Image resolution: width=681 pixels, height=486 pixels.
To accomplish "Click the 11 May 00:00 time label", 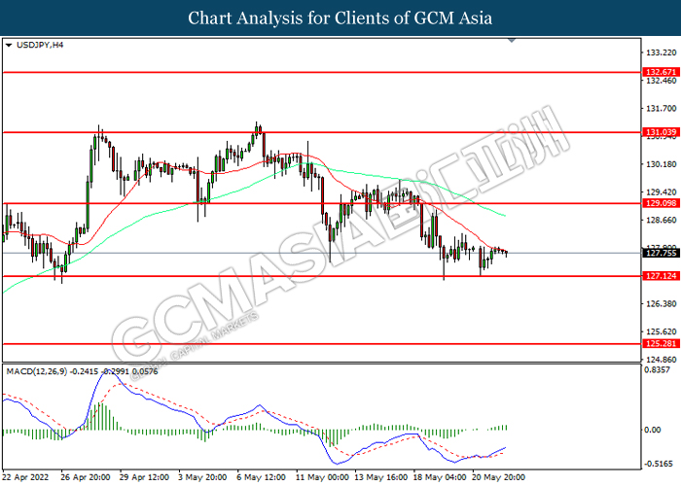I will click(x=322, y=477).
